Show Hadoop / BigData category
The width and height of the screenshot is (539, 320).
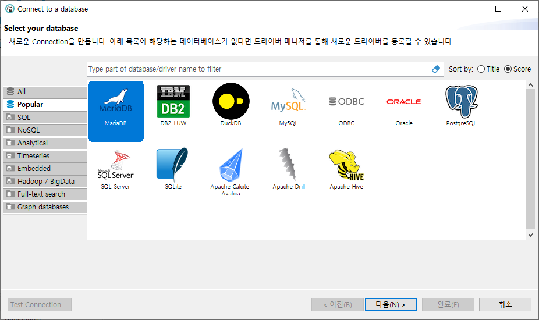pos(45,182)
